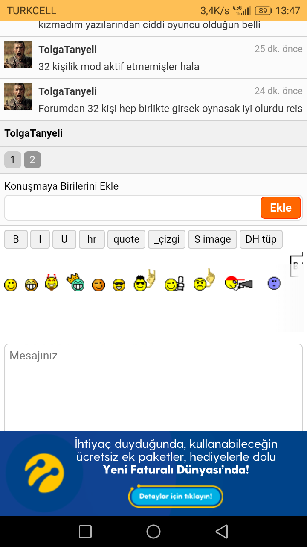Insert the orange winking emoticon
Screen dimensions: 307x547
tap(98, 285)
